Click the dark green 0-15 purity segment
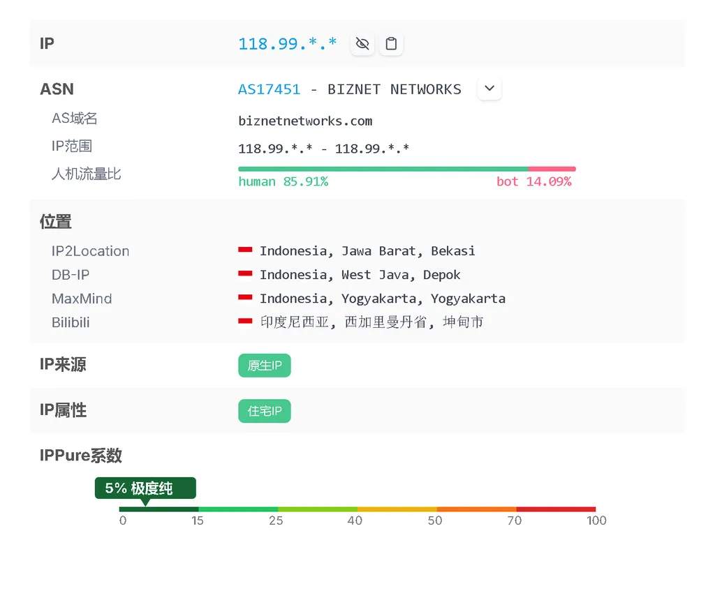Viewport: 715px width, 593px height. click(159, 509)
